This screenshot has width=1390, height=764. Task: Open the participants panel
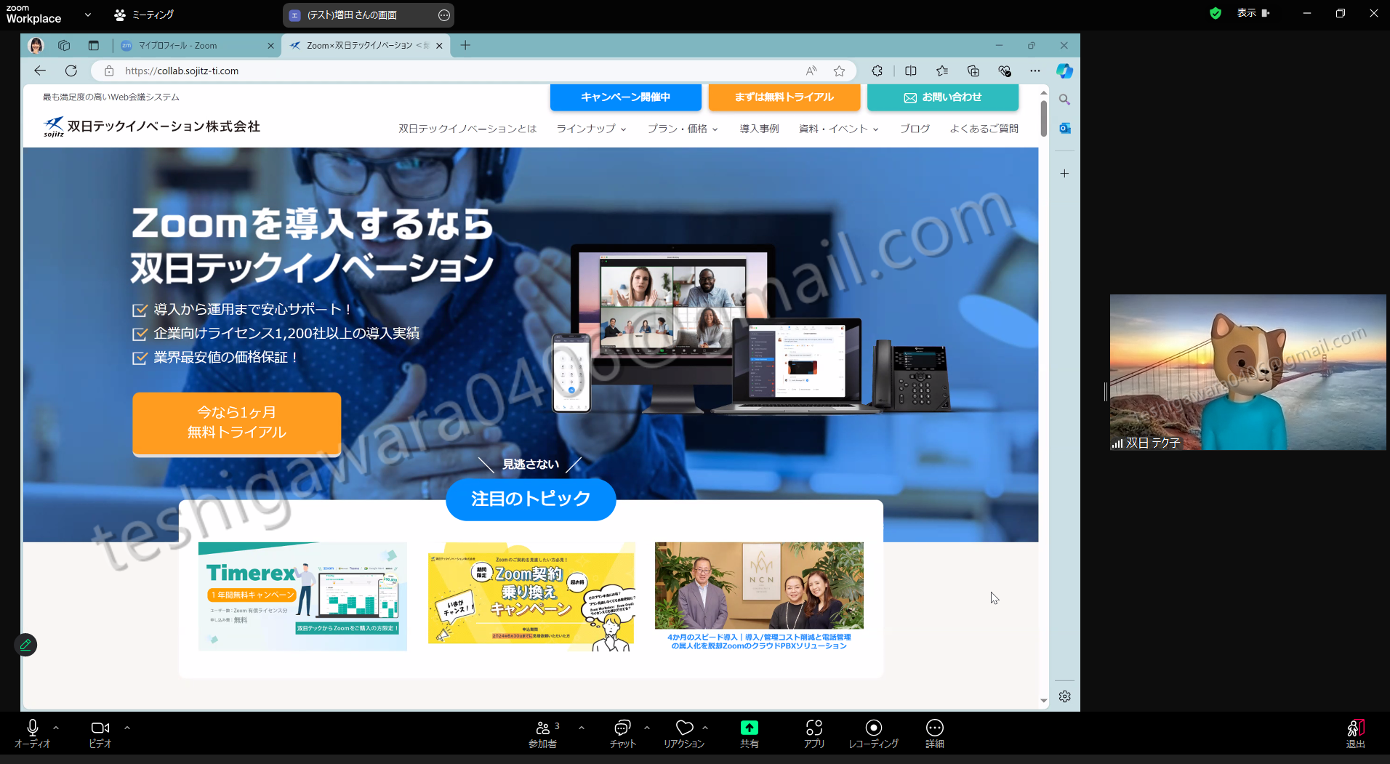[x=544, y=733]
